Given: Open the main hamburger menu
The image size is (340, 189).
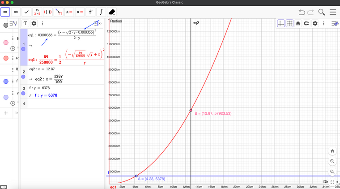Looking at the screenshot, I should coord(333,12).
